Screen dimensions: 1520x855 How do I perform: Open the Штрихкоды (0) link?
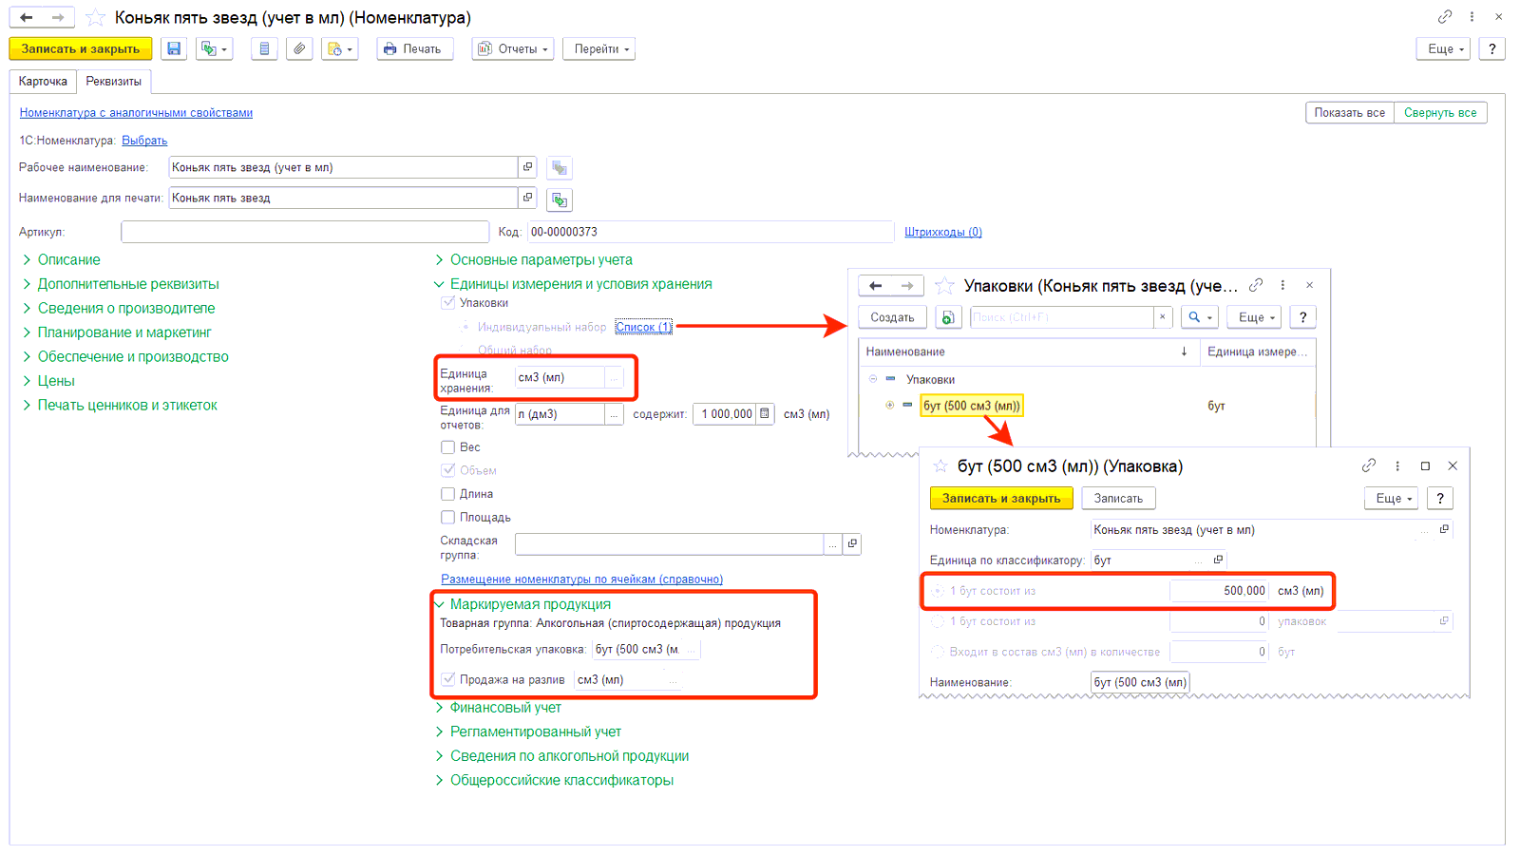(942, 232)
